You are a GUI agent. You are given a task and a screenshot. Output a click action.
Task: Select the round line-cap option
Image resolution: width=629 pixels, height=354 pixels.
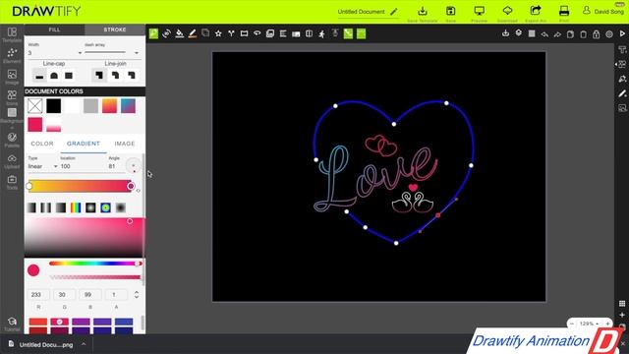(54, 75)
